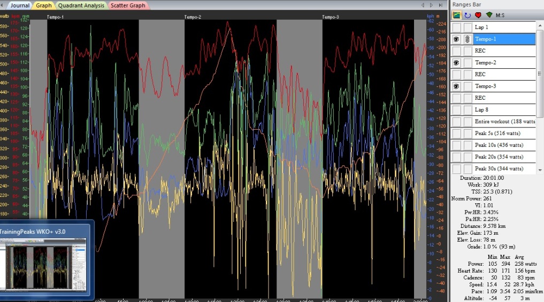Image resolution: width=544 pixels, height=302 pixels.
Task: Click the tab scroll-left triangle arrow
Action: click(x=423, y=5)
